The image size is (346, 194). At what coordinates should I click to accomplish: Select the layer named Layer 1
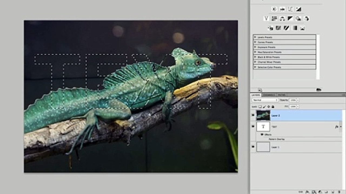275,147
